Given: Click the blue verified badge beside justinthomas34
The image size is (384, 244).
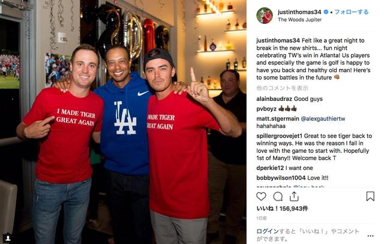Looking at the screenshot, I should (326, 12).
